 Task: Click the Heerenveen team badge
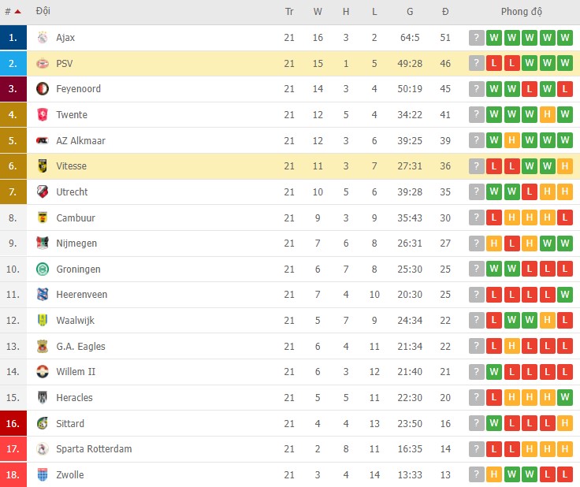click(43, 295)
